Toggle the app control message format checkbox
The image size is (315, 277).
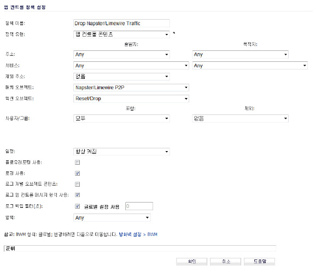coord(77,195)
